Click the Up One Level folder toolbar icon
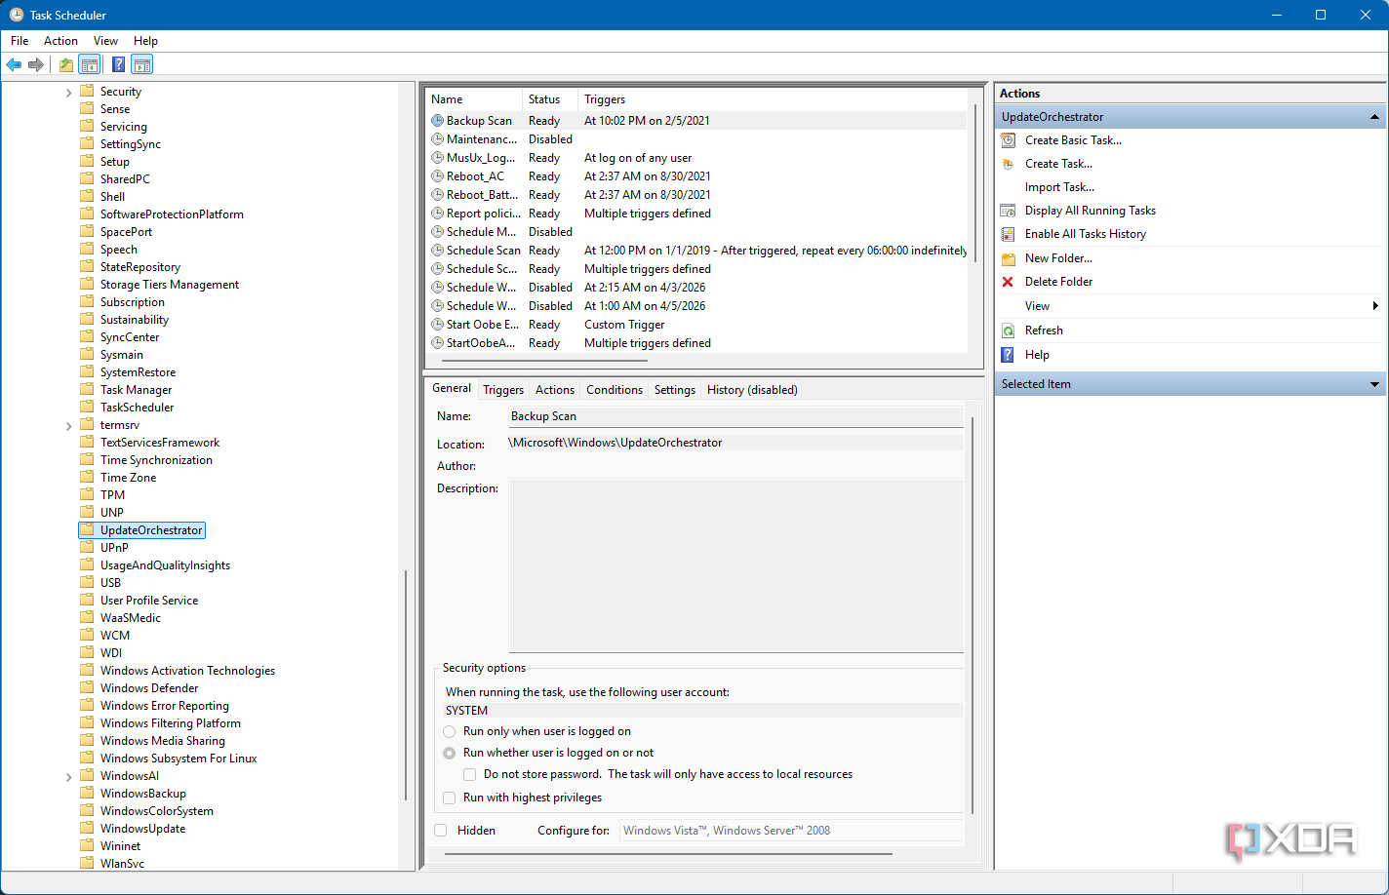 [66, 65]
